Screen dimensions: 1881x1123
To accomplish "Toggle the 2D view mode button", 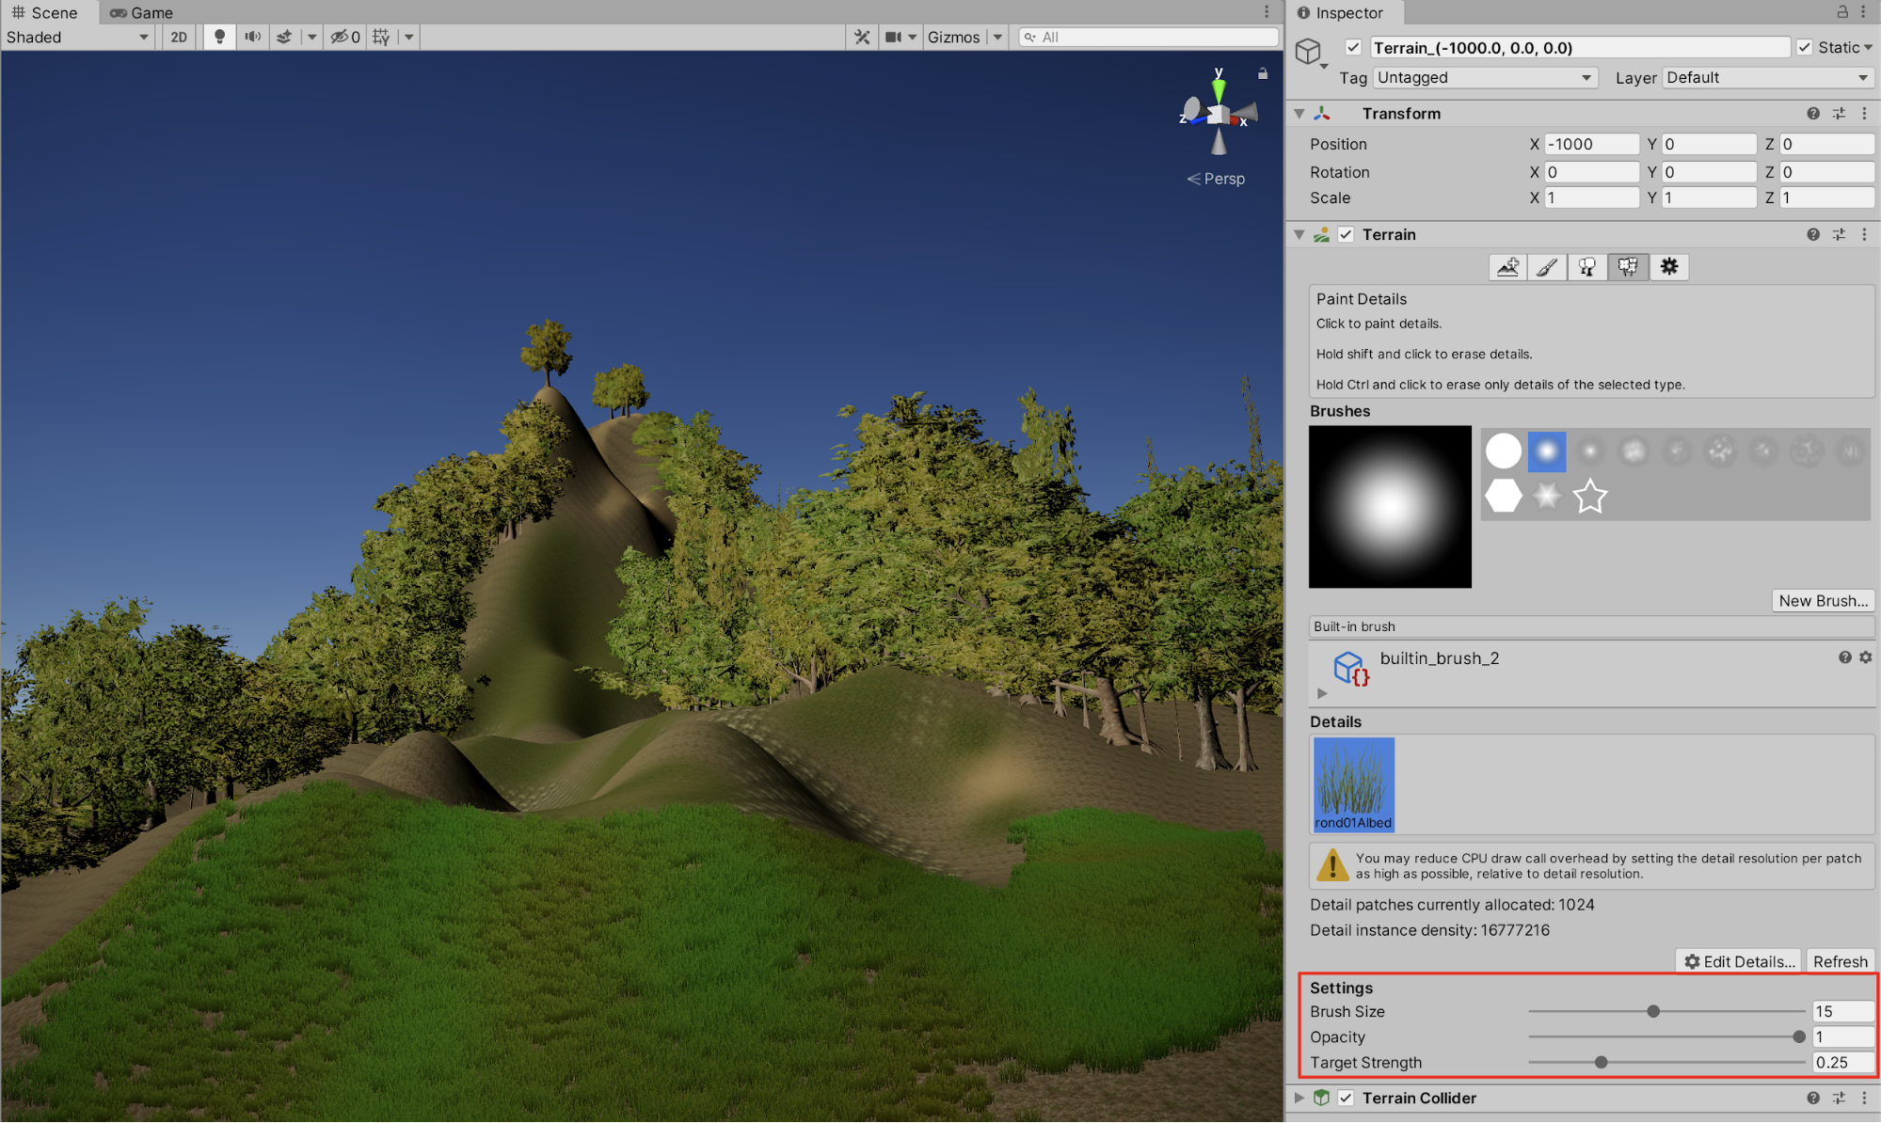I will 179,37.
